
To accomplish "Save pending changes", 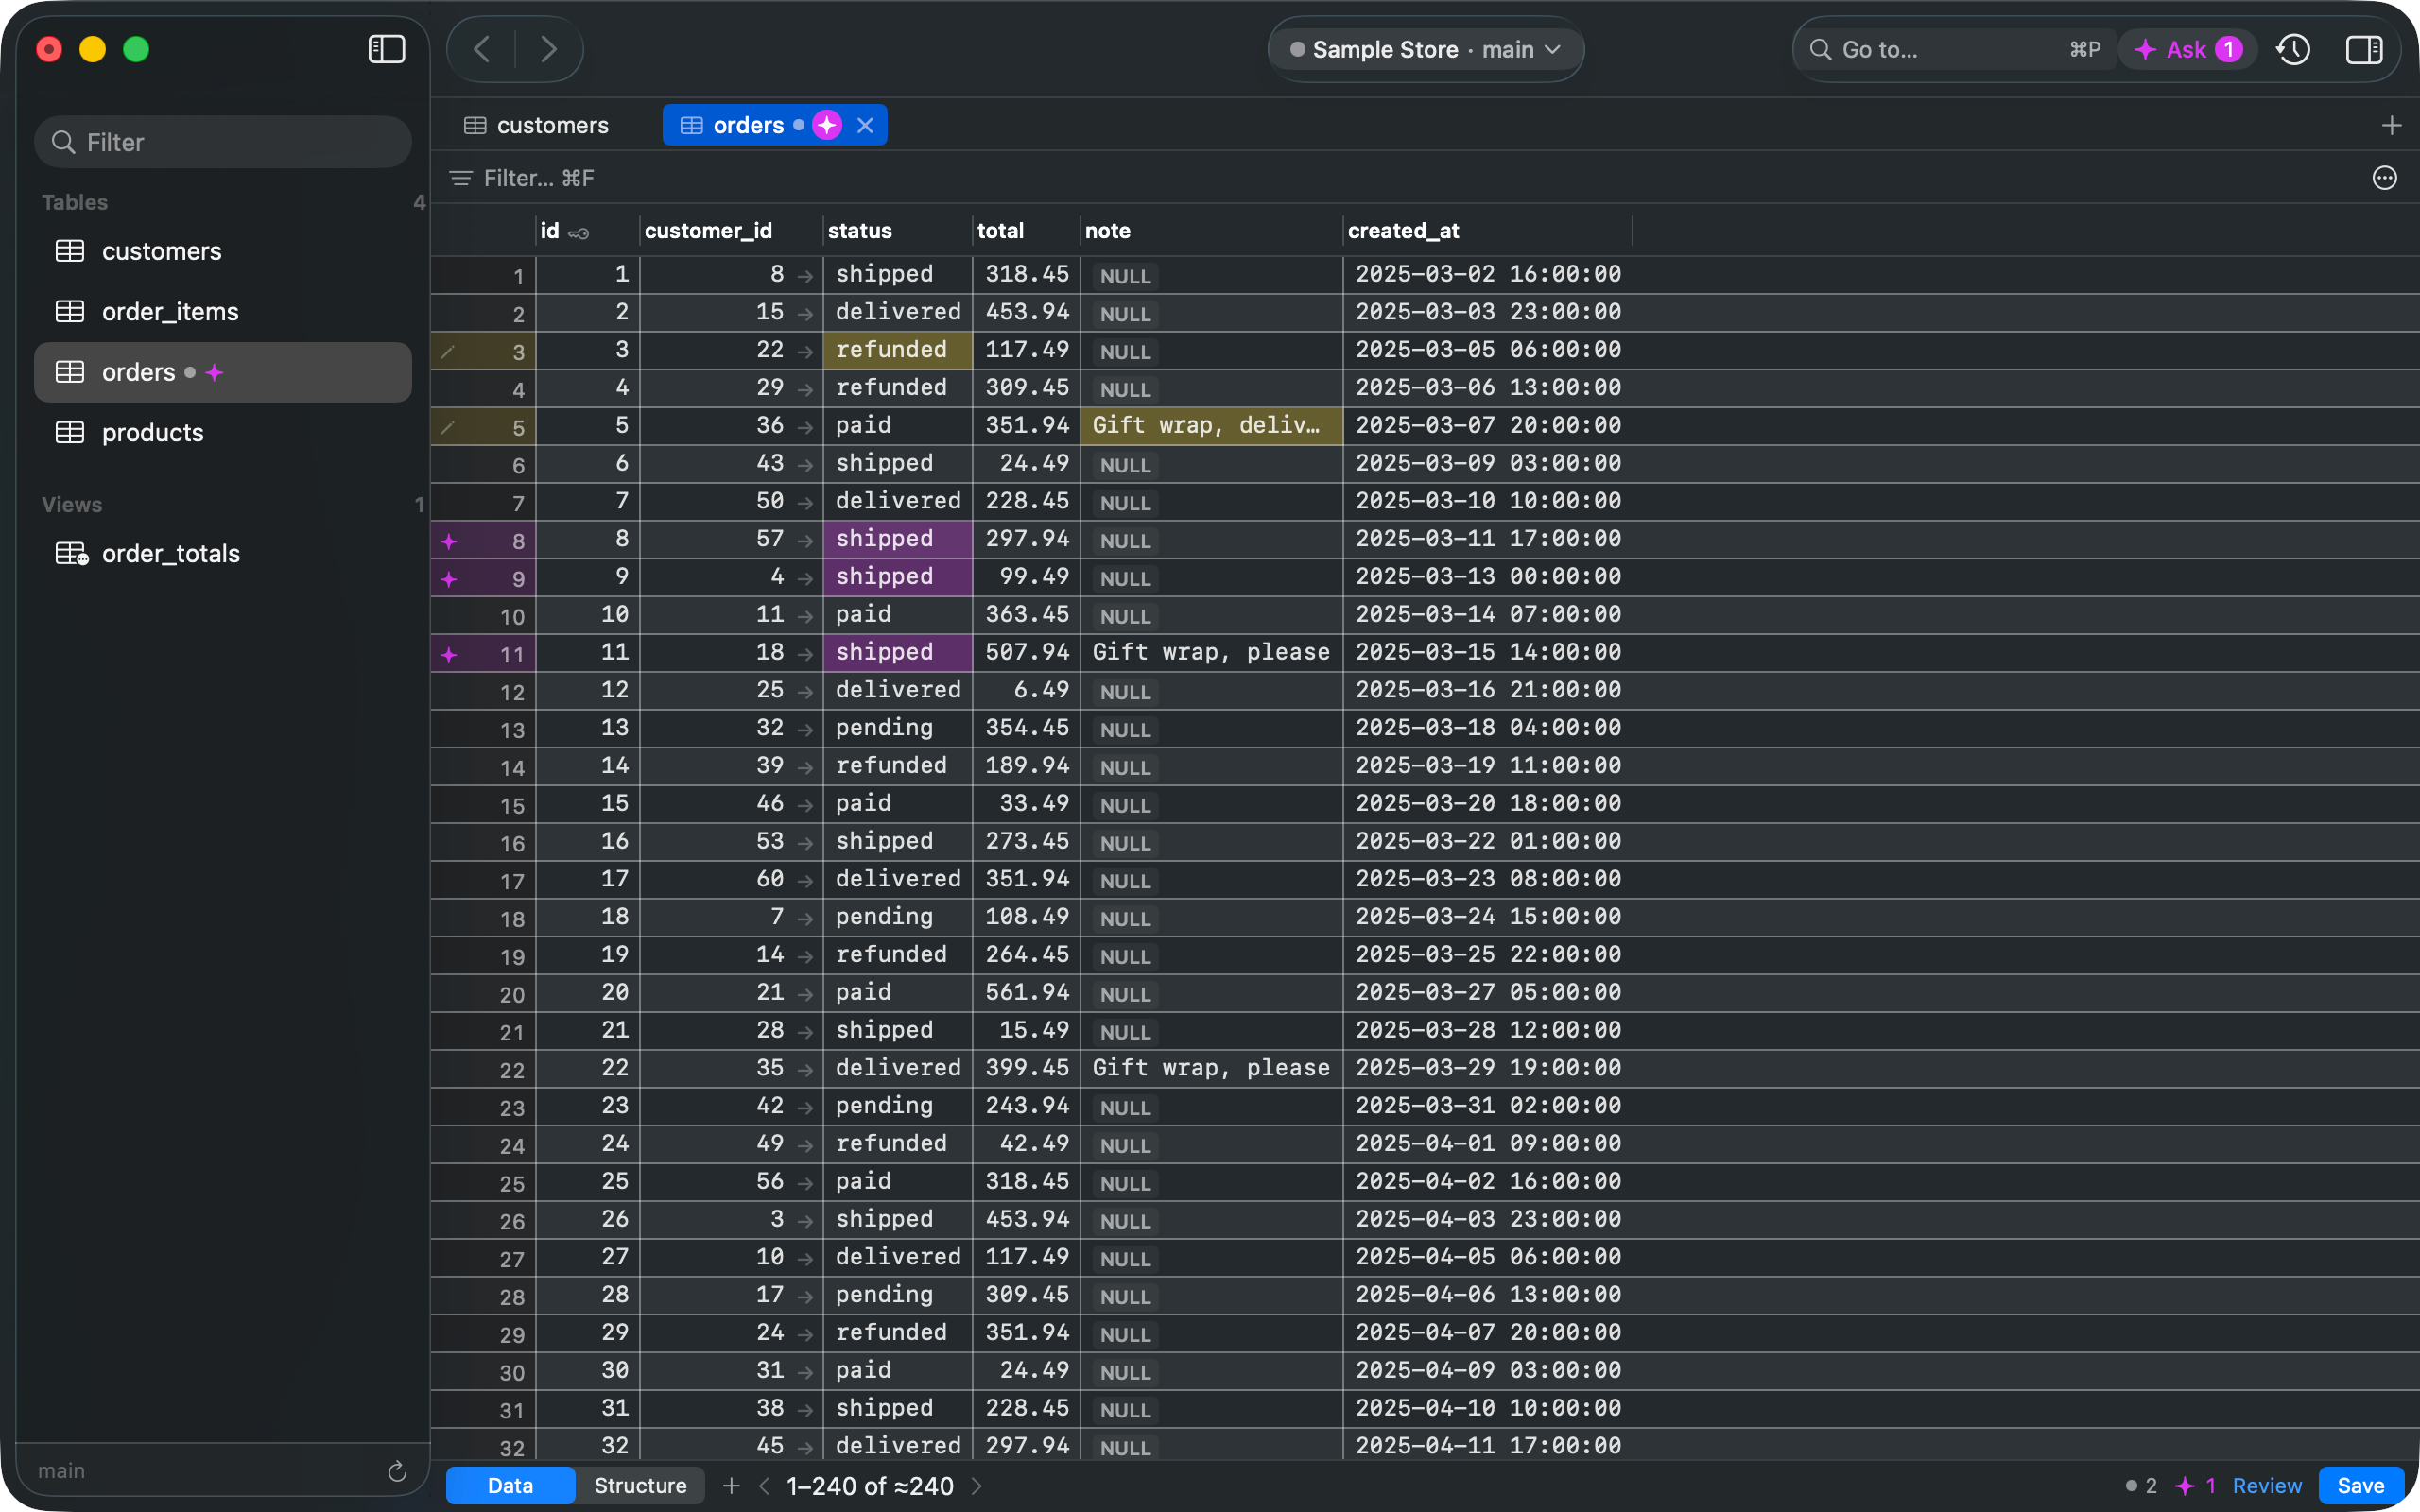I will click(2360, 1486).
